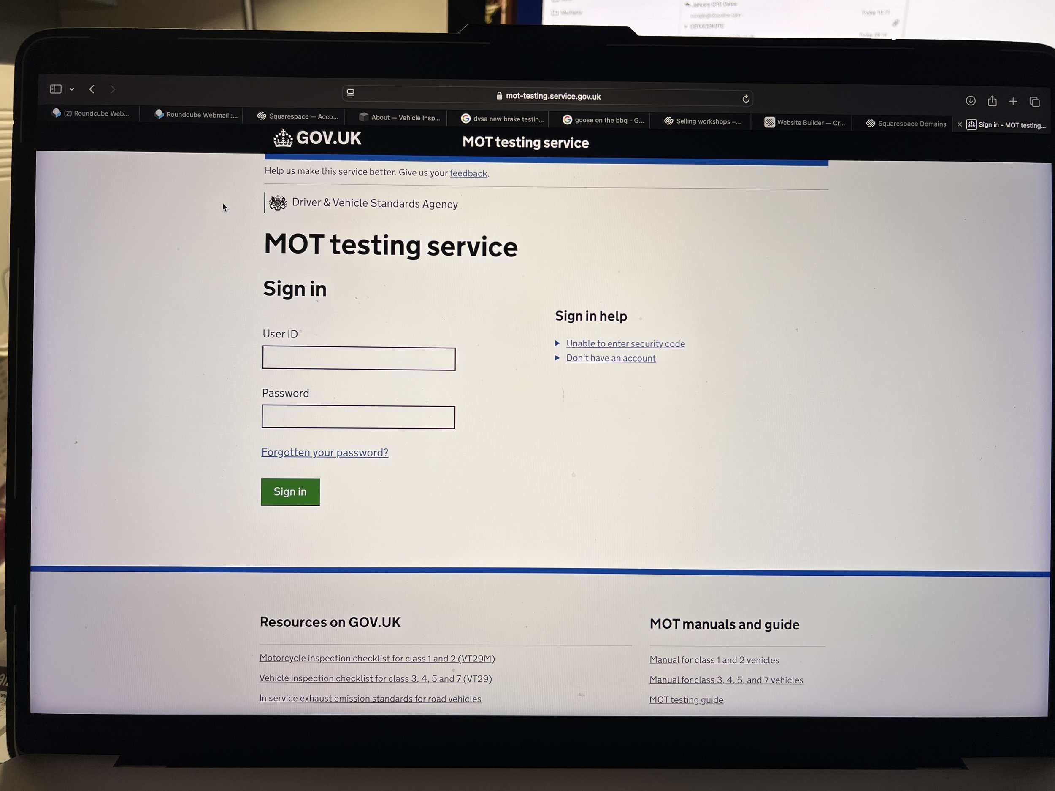Click the mot-testing.service.gov.uk address field
The width and height of the screenshot is (1055, 791).
coord(547,96)
